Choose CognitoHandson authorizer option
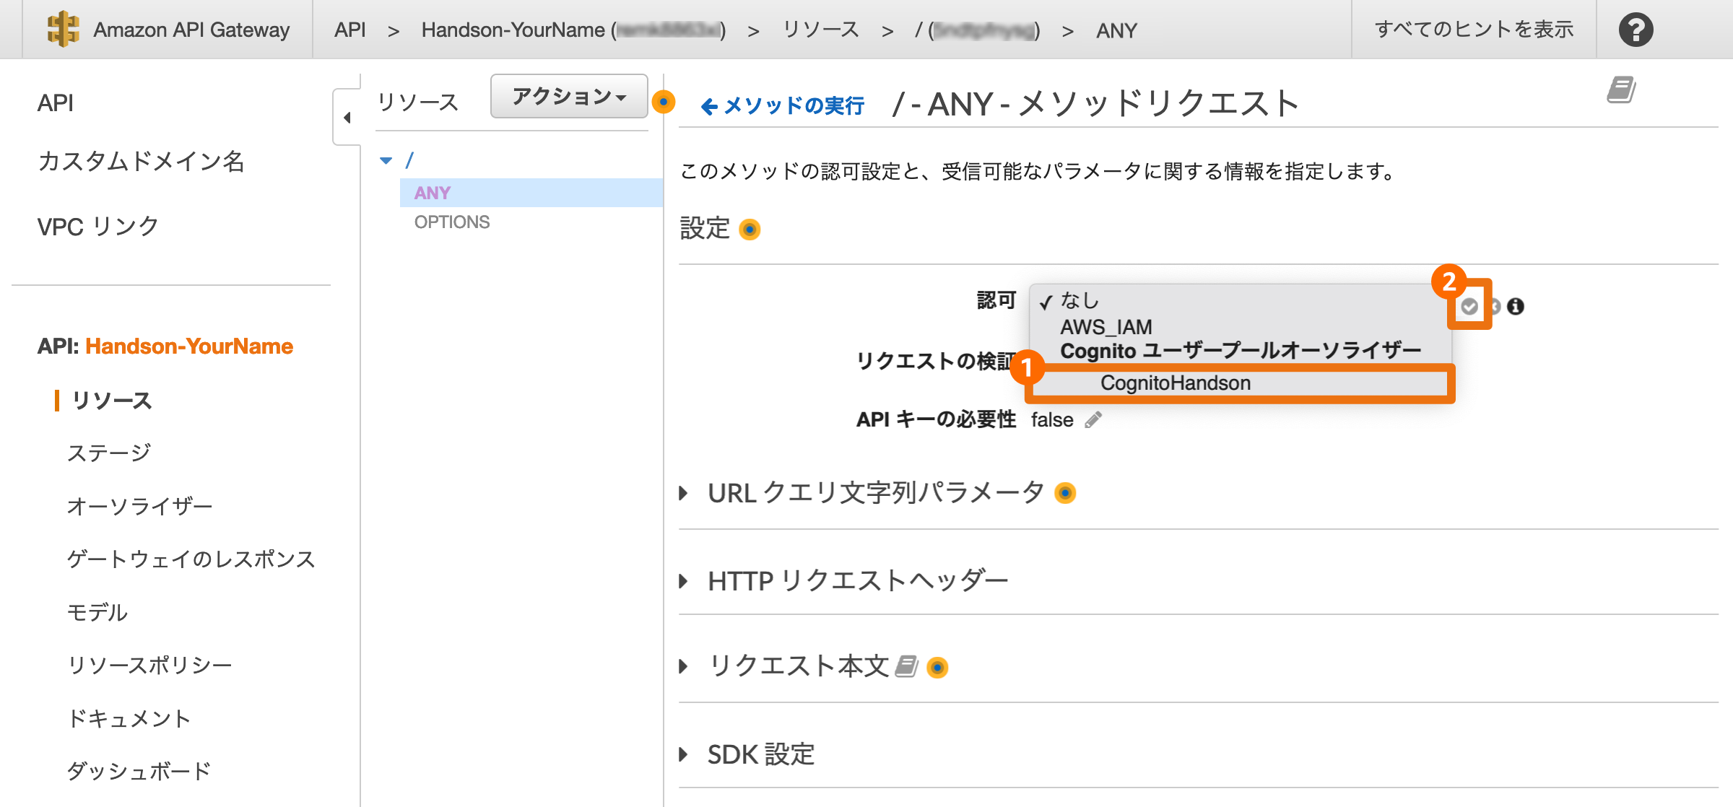 pyautogui.click(x=1240, y=383)
